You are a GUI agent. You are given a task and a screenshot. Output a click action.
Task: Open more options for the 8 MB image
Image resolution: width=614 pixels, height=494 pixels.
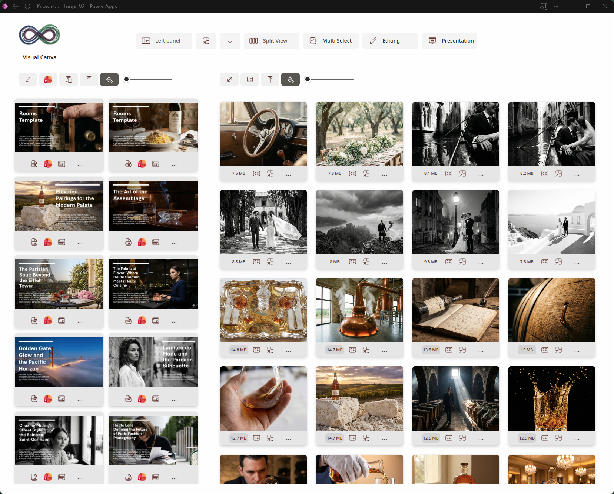385,263
